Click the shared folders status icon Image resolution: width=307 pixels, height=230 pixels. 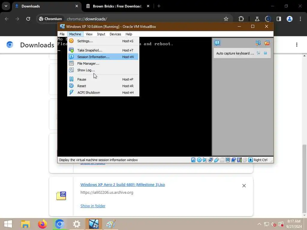[x=222, y=160]
